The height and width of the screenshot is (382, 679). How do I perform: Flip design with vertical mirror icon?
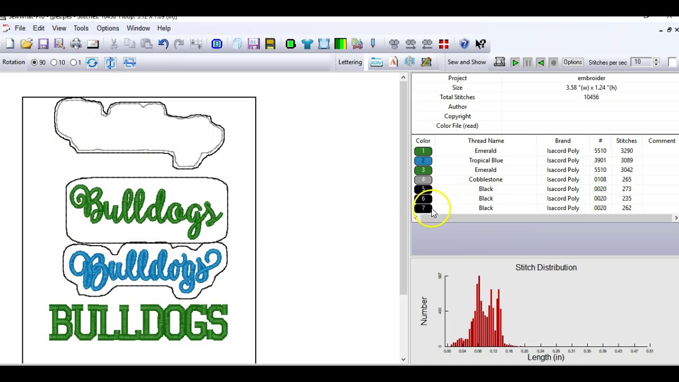110,63
